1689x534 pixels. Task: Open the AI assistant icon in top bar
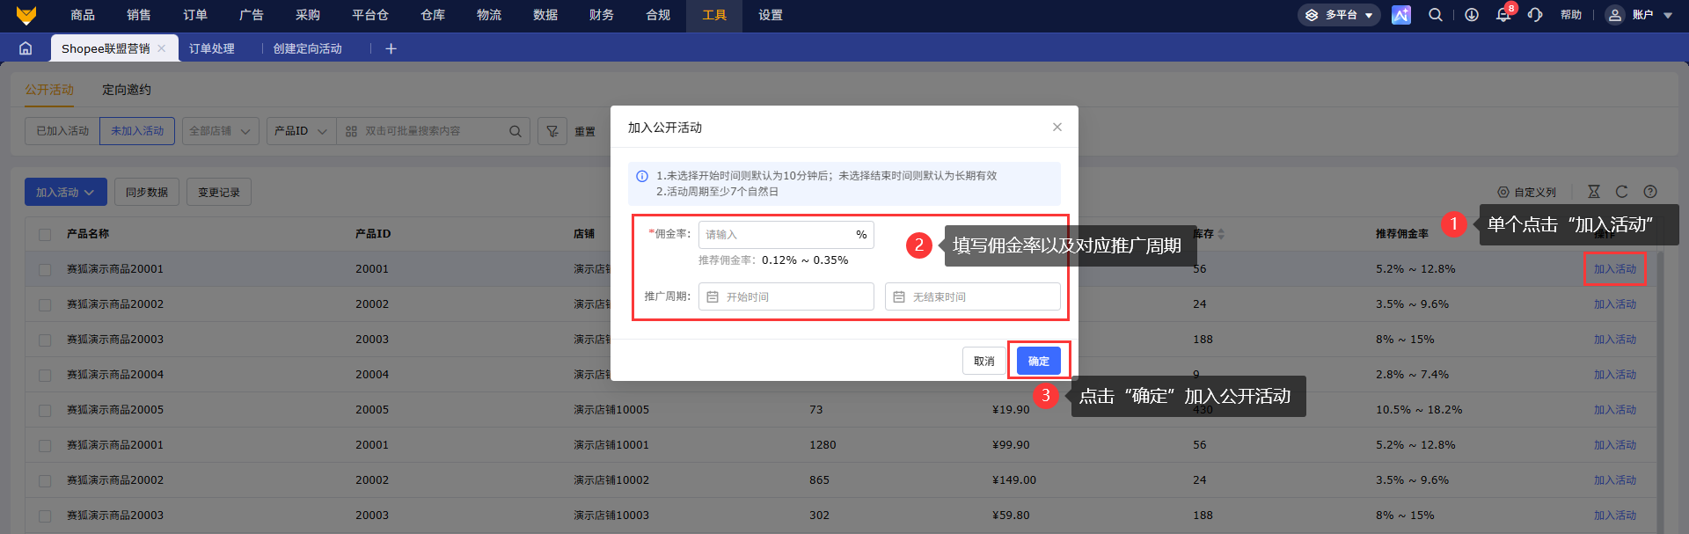pos(1401,15)
